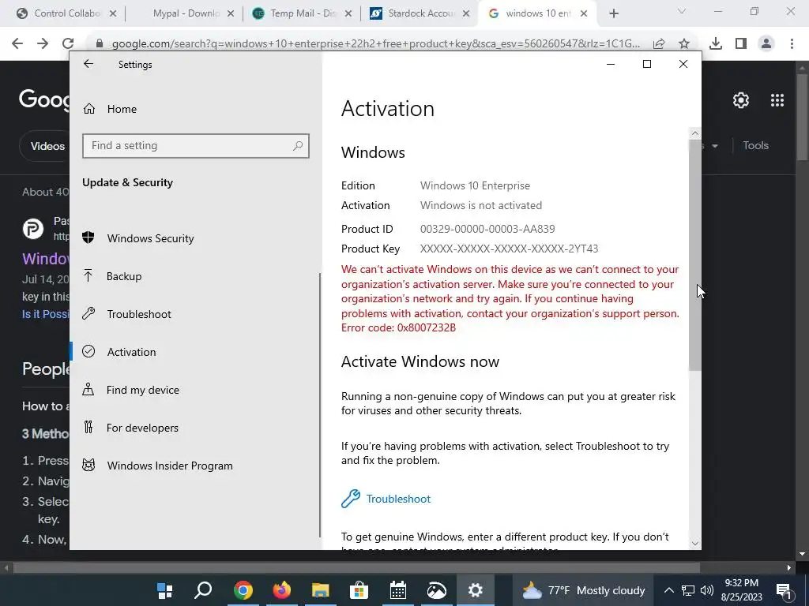
Task: Open Chrome tab search chevron
Action: click(682, 11)
